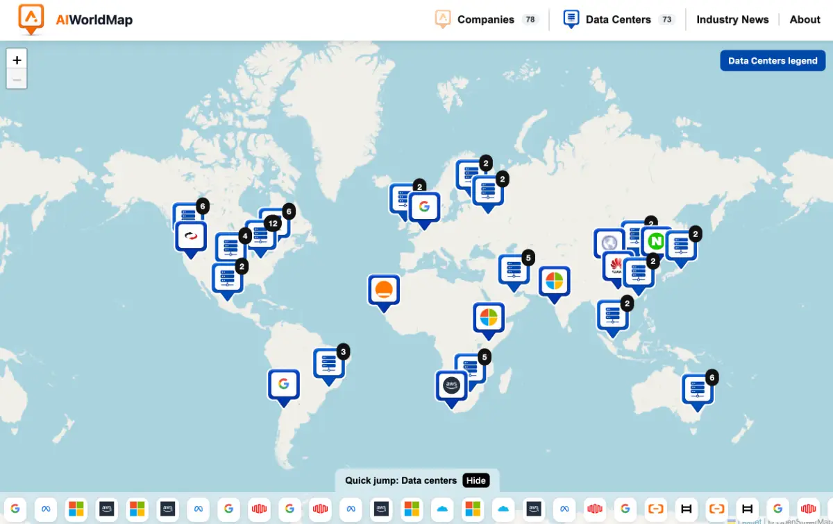Jump to leftmost red Equinix icon in quick jump
This screenshot has height=524, width=833.
tap(259, 509)
